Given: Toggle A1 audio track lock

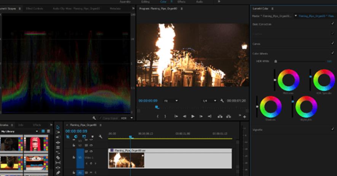Looking at the screenshot, I should click(x=74, y=172).
